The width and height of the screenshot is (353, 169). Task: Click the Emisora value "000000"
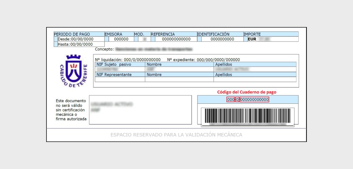click(x=122, y=39)
